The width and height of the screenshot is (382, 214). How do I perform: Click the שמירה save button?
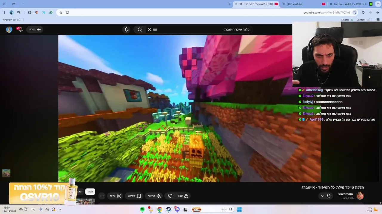134,196
